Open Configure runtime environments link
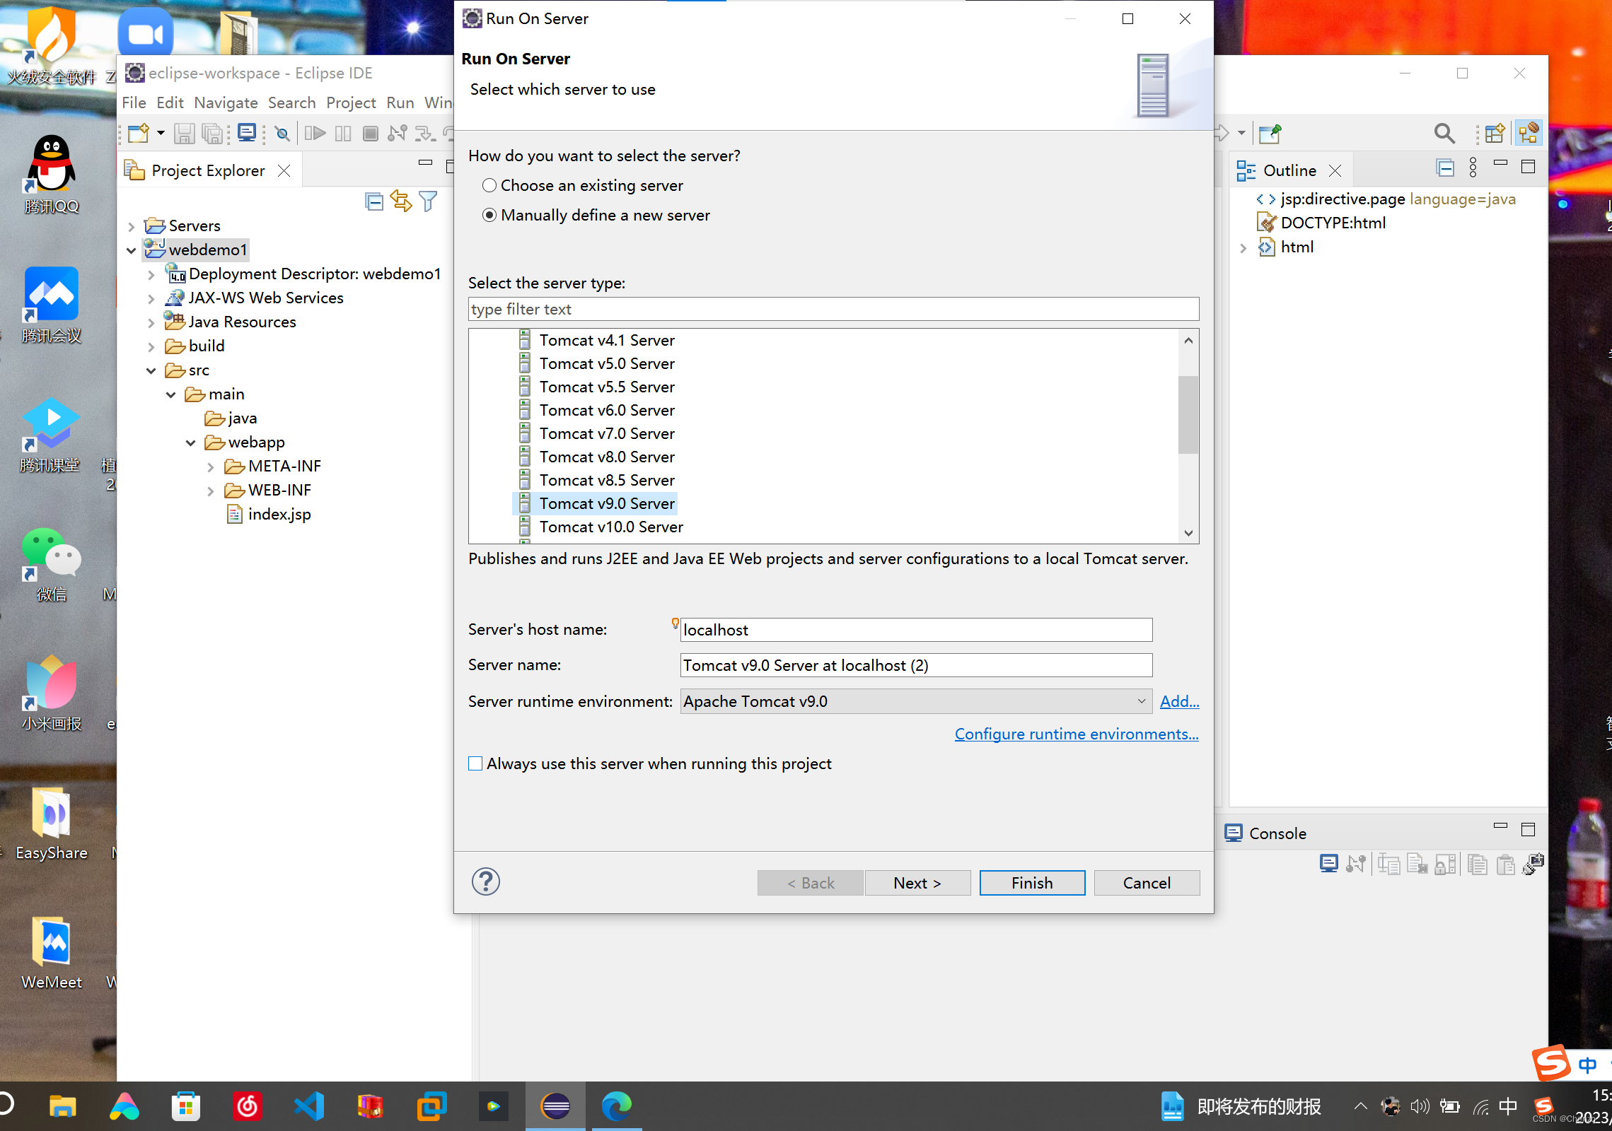This screenshot has width=1612, height=1131. click(1076, 734)
